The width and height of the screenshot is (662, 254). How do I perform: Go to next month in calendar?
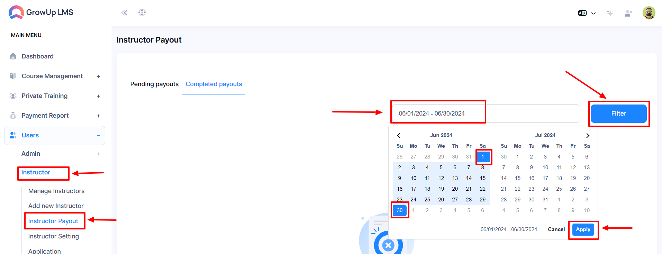click(588, 135)
